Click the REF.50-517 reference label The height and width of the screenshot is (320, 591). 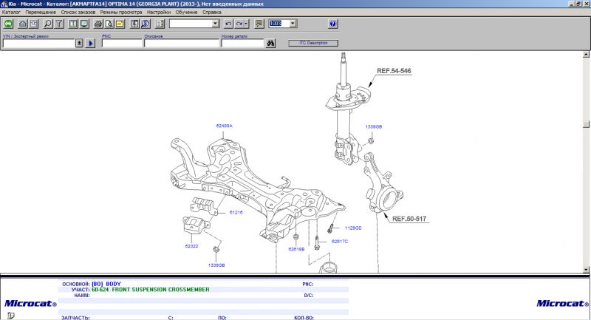tap(409, 219)
